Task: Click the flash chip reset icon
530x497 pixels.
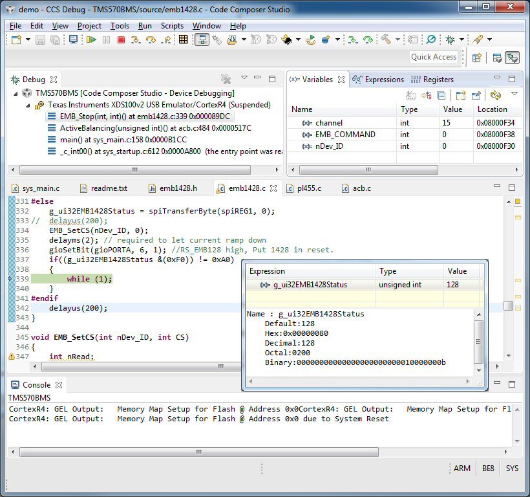Action: pyautogui.click(x=286, y=39)
